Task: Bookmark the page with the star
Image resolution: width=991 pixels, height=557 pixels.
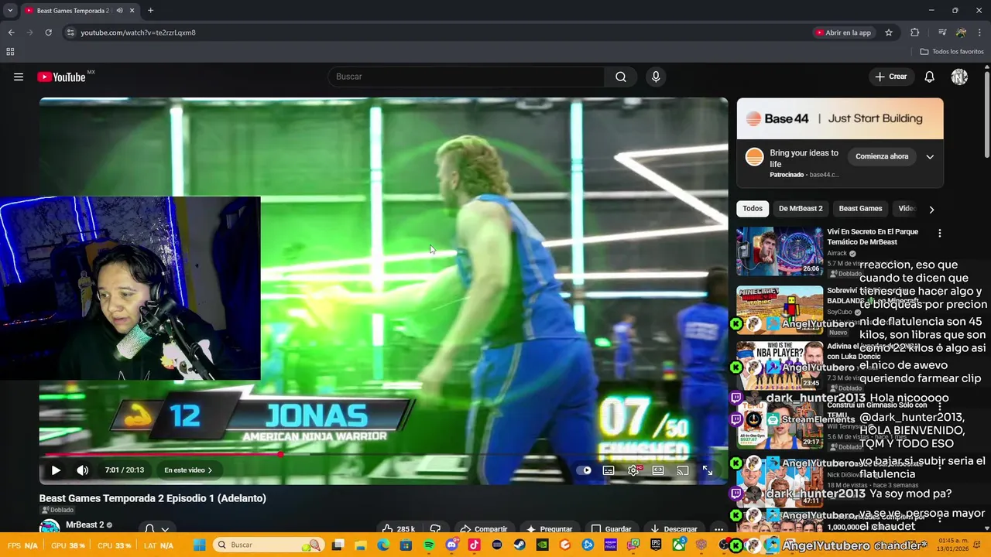Action: coord(889,32)
